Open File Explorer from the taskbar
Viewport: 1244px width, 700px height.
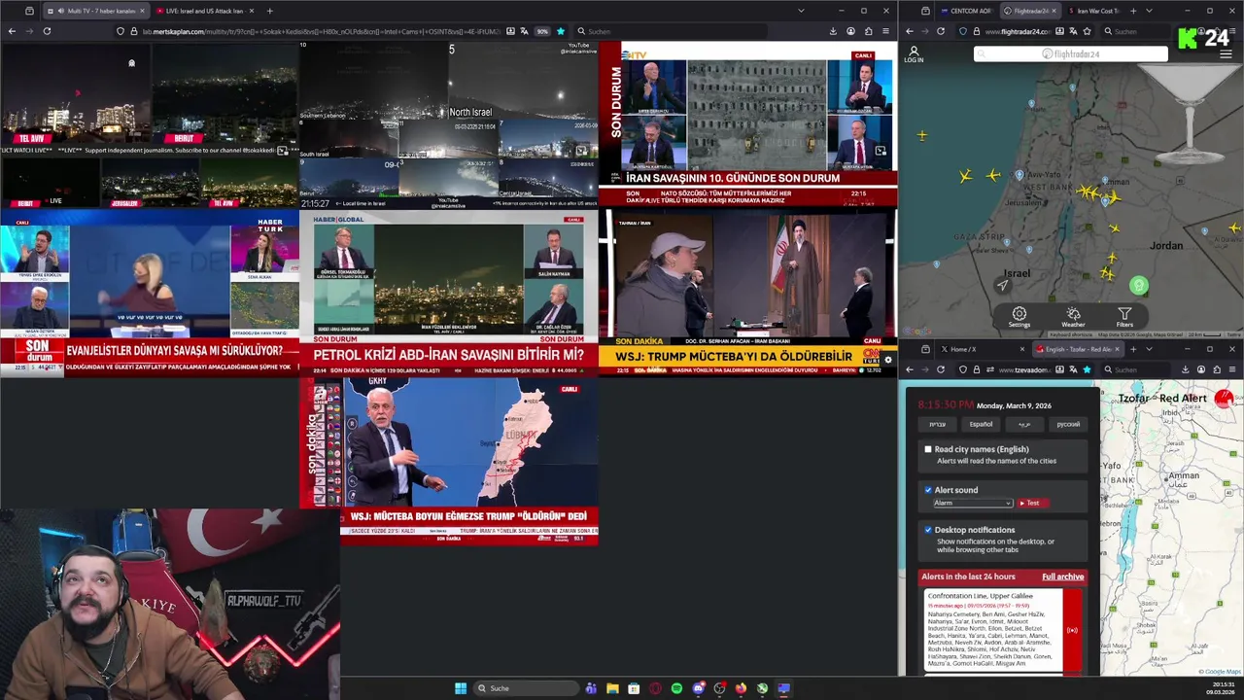pos(612,688)
